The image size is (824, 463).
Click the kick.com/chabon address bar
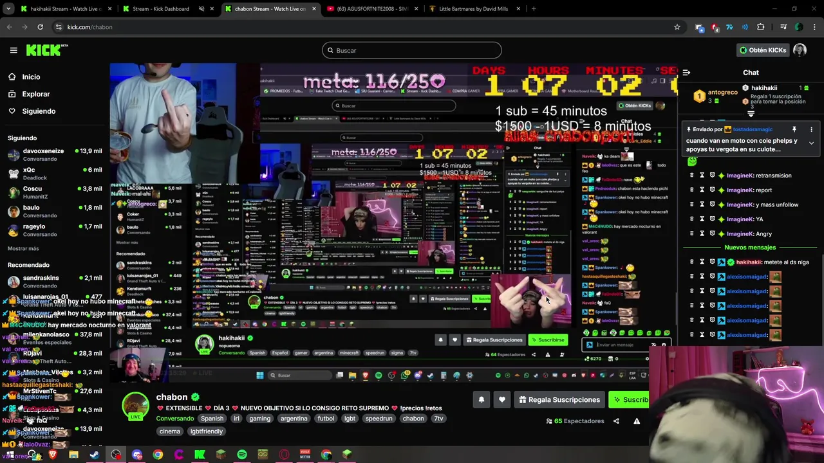click(360, 27)
